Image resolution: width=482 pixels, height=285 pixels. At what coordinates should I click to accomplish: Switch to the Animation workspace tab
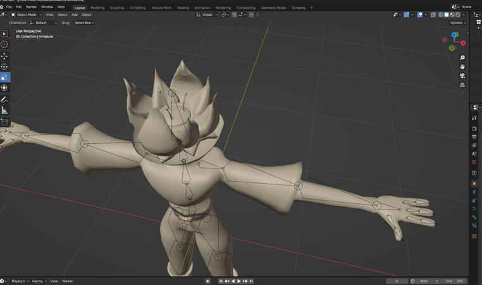coord(202,8)
